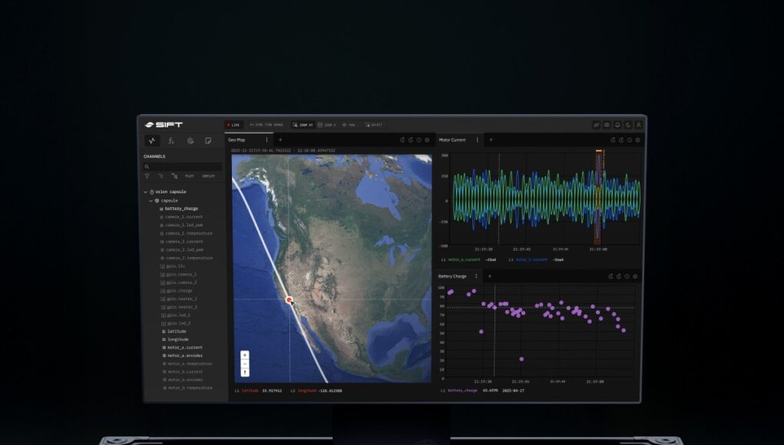The width and height of the screenshot is (784, 445).
Task: Enable Zoom XY mode
Action: 303,124
